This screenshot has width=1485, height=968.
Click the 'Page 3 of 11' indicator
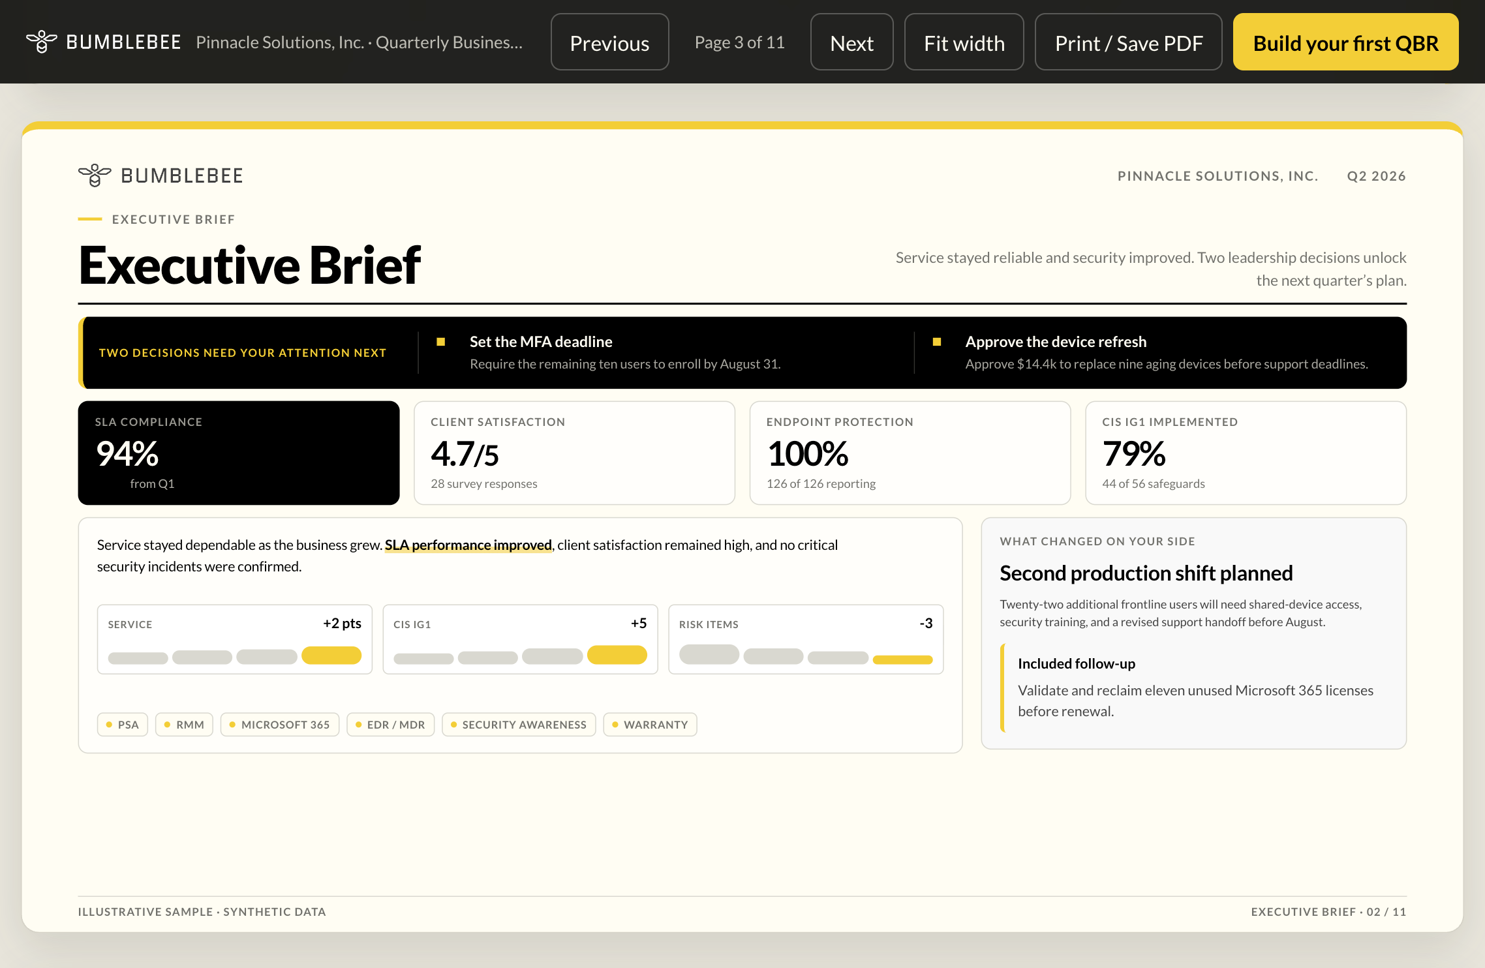point(739,42)
